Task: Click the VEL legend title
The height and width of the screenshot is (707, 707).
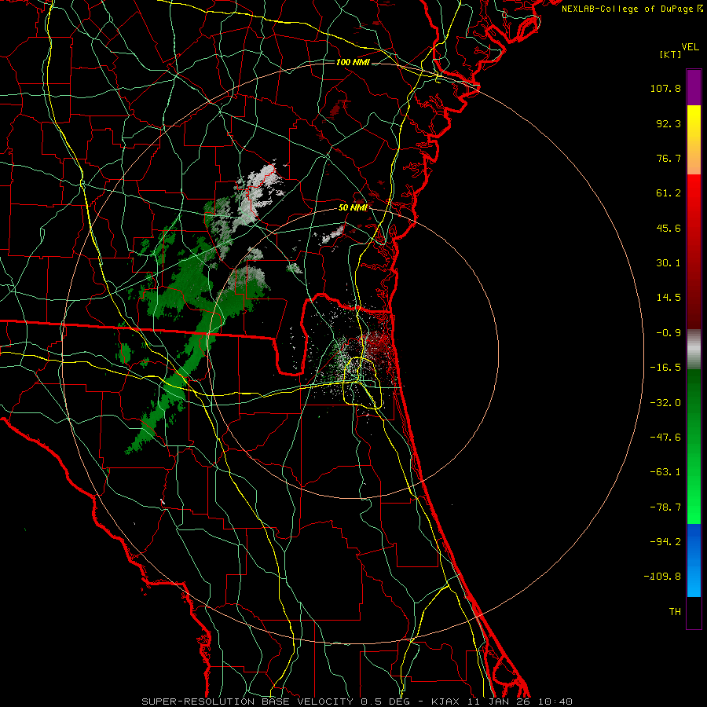Action: [690, 47]
